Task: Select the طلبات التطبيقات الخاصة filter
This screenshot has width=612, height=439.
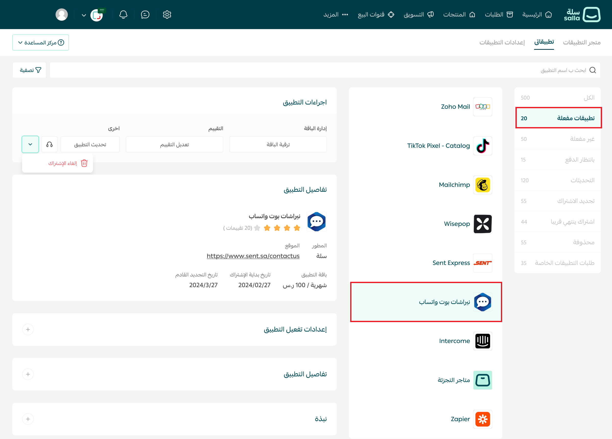Action: 558,263
